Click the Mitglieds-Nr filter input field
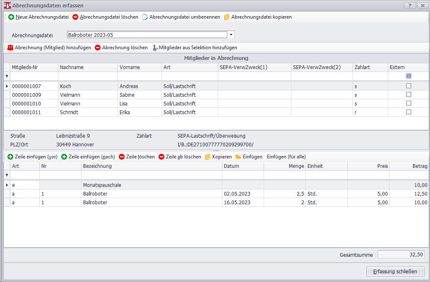Image resolution: width=430 pixels, height=282 pixels. 34,76
